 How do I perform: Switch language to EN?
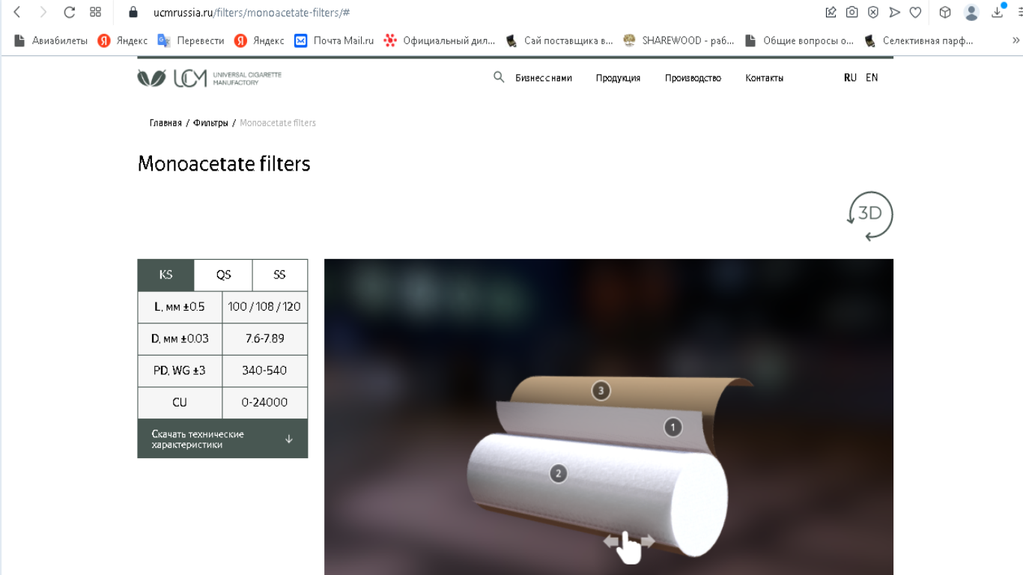pyautogui.click(x=872, y=78)
